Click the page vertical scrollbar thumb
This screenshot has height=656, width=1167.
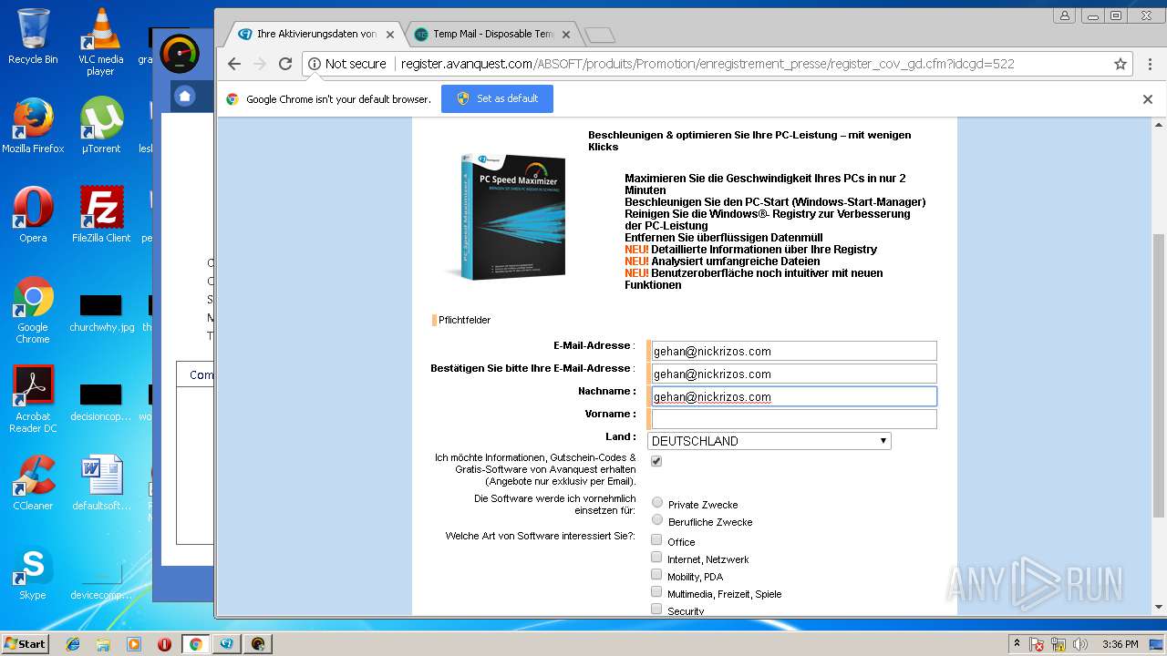1159,374
